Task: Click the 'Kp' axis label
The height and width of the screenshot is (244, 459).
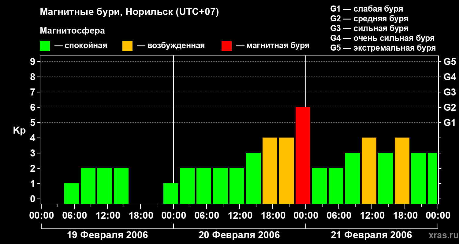Action: (19, 131)
